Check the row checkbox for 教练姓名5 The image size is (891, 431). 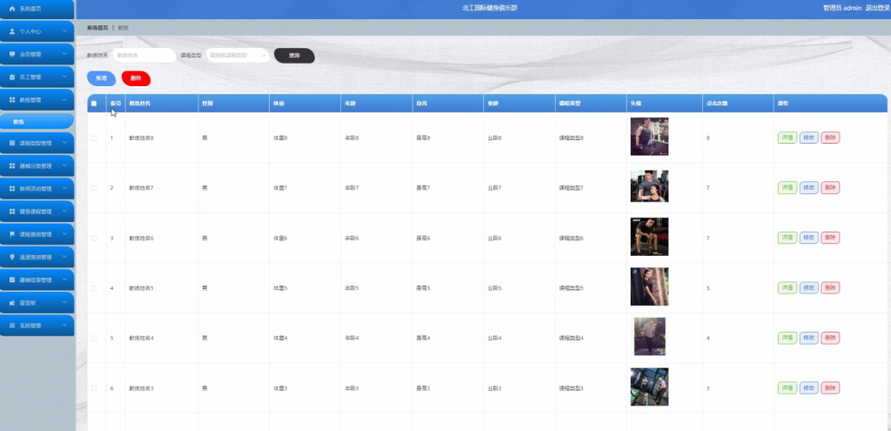coord(94,287)
